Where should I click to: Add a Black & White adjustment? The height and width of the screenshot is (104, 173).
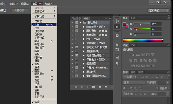pyautogui.click(x=140, y=60)
